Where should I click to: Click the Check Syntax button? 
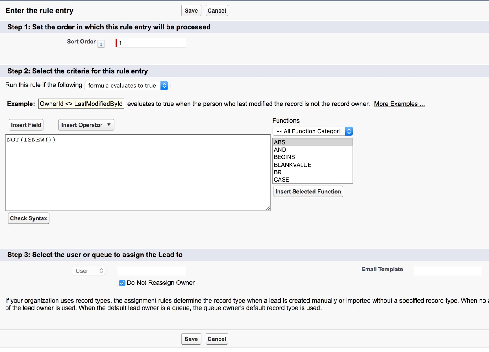point(28,218)
